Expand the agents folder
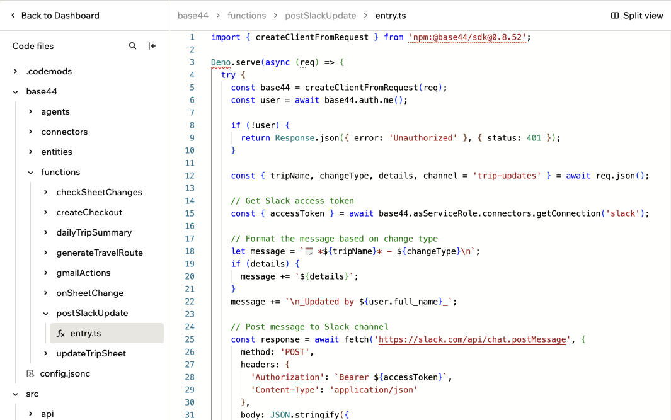Image resolution: width=671 pixels, height=420 pixels. coord(30,111)
